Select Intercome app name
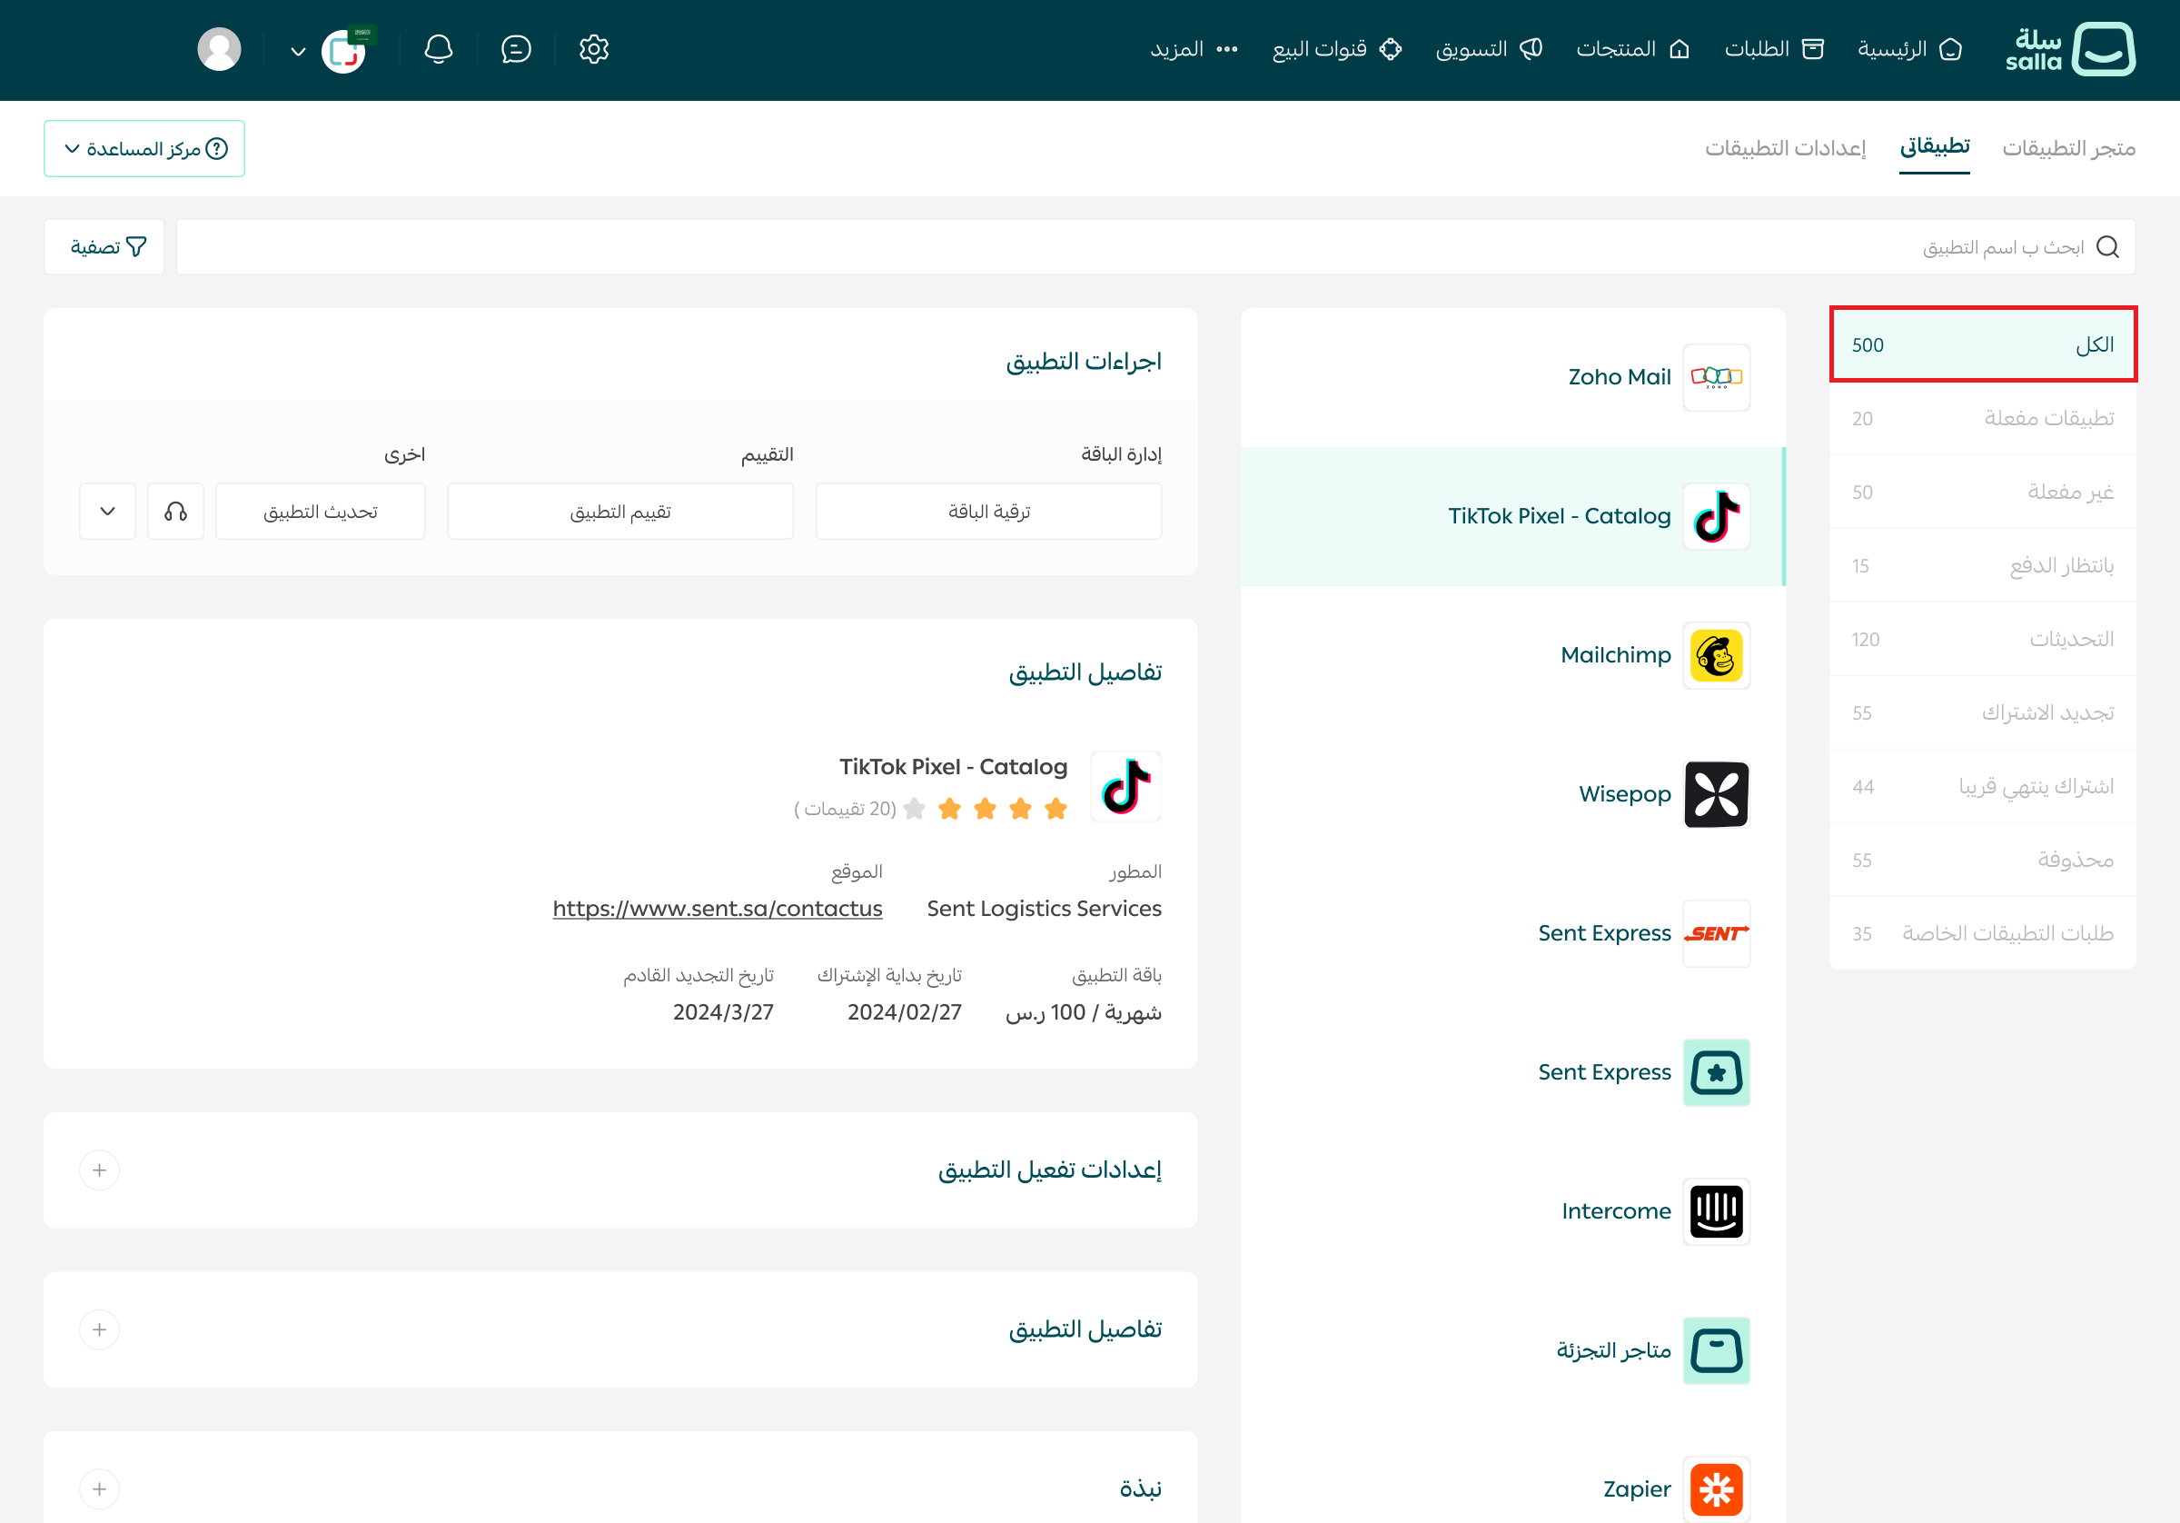The image size is (2180, 1523). tap(1616, 1211)
